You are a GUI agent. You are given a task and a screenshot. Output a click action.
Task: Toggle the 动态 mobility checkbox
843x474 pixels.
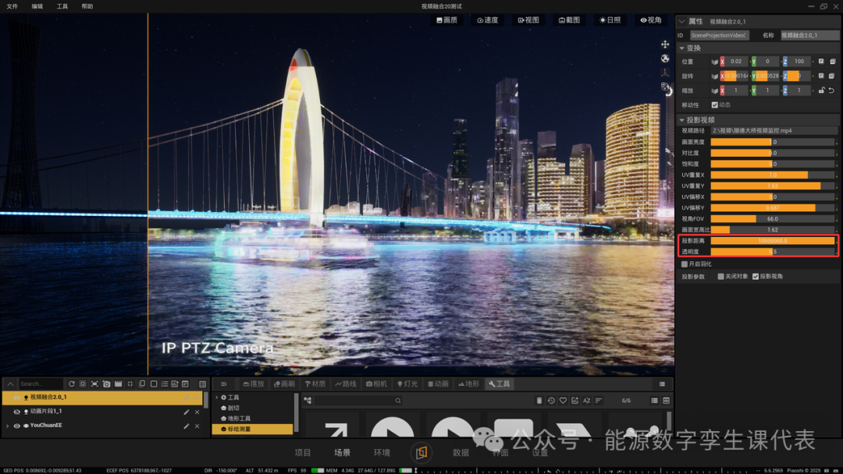point(714,104)
